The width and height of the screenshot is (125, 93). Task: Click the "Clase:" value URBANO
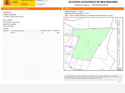click(x=10, y=20)
